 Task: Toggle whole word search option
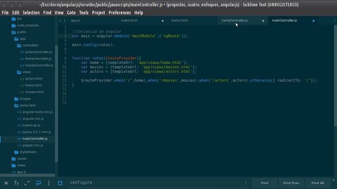pyautogui.click(x=27, y=183)
